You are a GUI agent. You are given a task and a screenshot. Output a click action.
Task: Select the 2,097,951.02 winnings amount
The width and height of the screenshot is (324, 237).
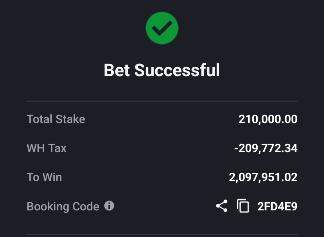point(263,177)
